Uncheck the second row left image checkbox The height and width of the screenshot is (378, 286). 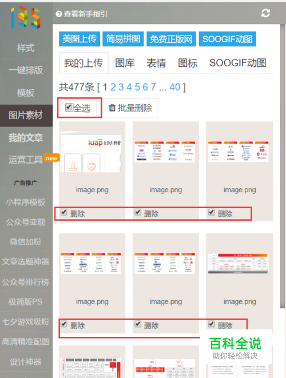(63, 324)
